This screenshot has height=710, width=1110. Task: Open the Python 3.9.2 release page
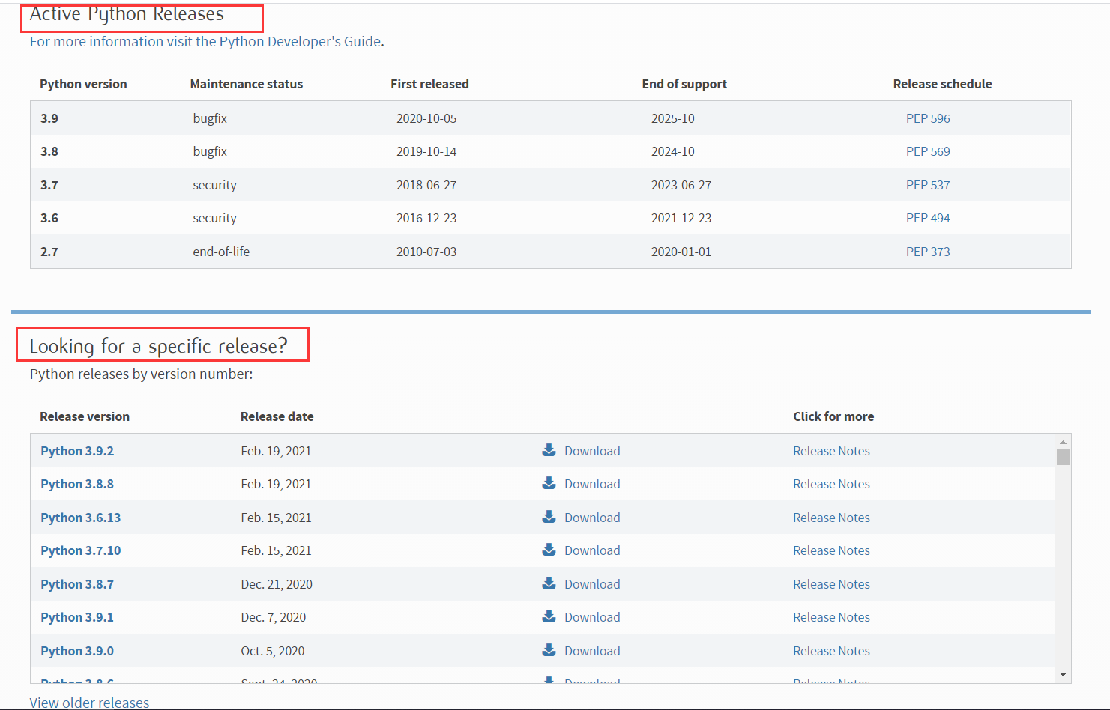[77, 451]
